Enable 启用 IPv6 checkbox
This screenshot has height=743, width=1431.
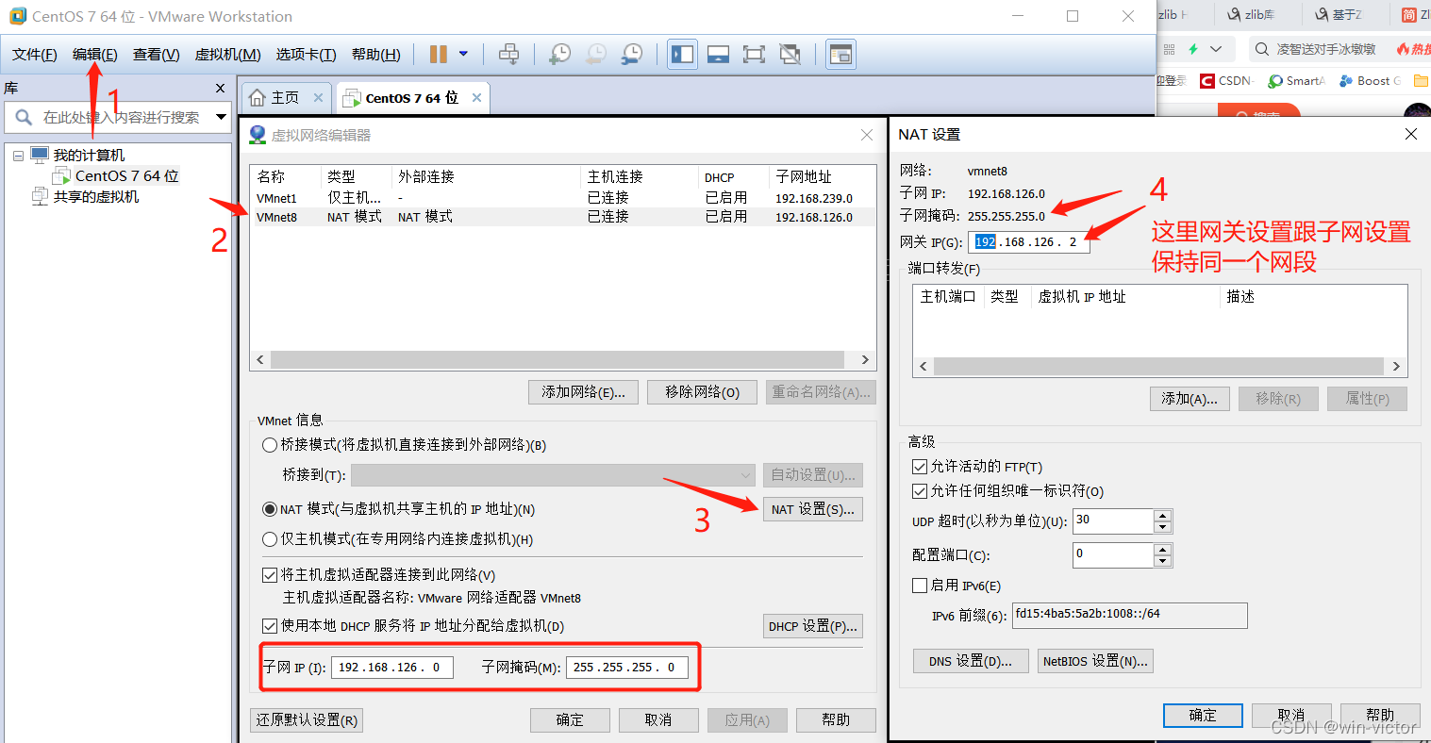pyautogui.click(x=920, y=586)
